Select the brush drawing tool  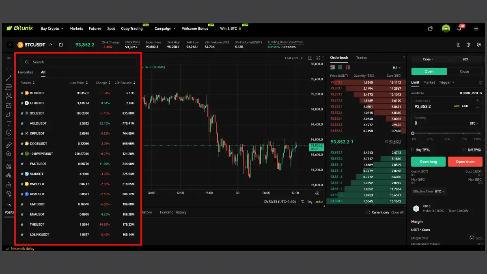[x=9, y=114]
